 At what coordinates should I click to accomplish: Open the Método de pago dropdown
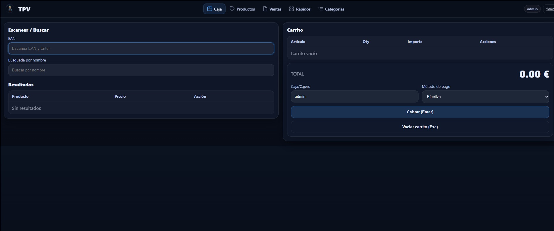tap(485, 97)
